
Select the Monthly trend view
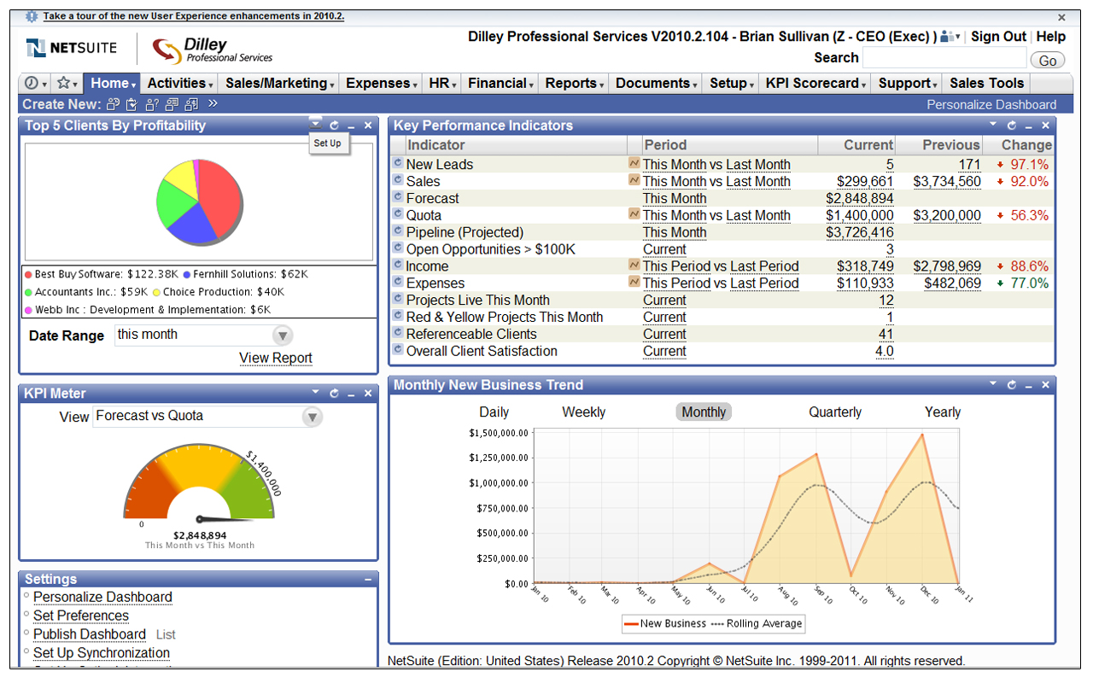pos(704,412)
